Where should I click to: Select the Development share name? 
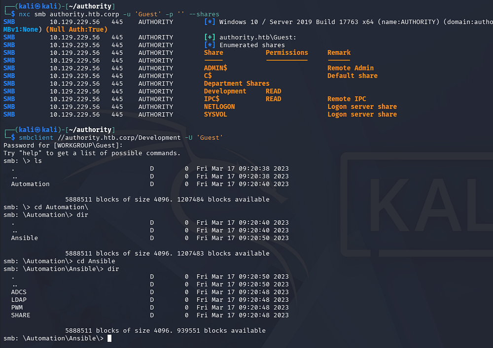(225, 91)
